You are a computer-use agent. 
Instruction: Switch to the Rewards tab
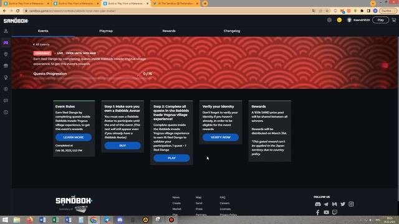click(x=169, y=31)
